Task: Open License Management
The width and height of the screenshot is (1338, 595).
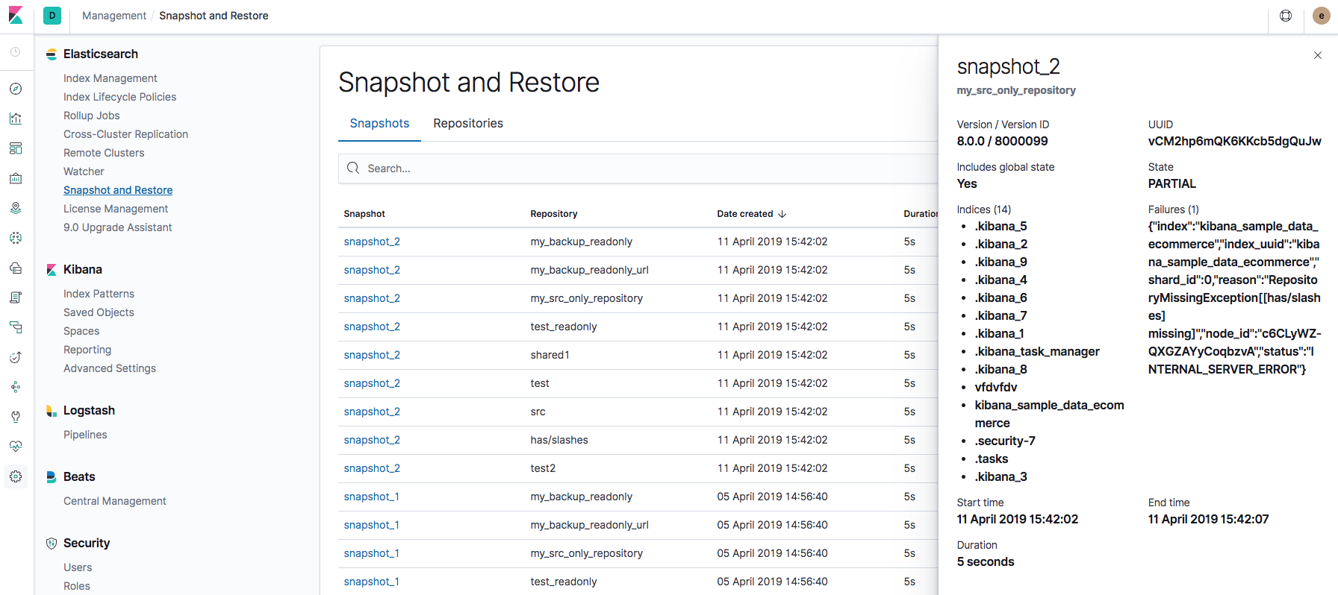Action: pyautogui.click(x=116, y=209)
